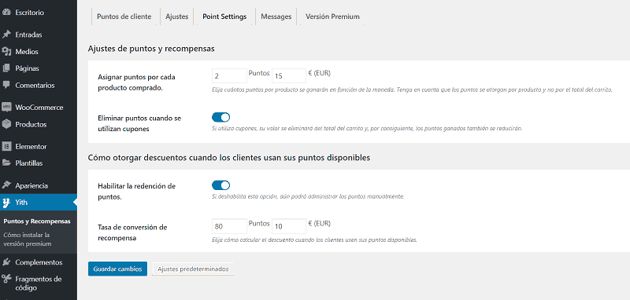
Task: Toggle Eliminar puntos cuando se utilizan cupones
Action: [x=220, y=117]
